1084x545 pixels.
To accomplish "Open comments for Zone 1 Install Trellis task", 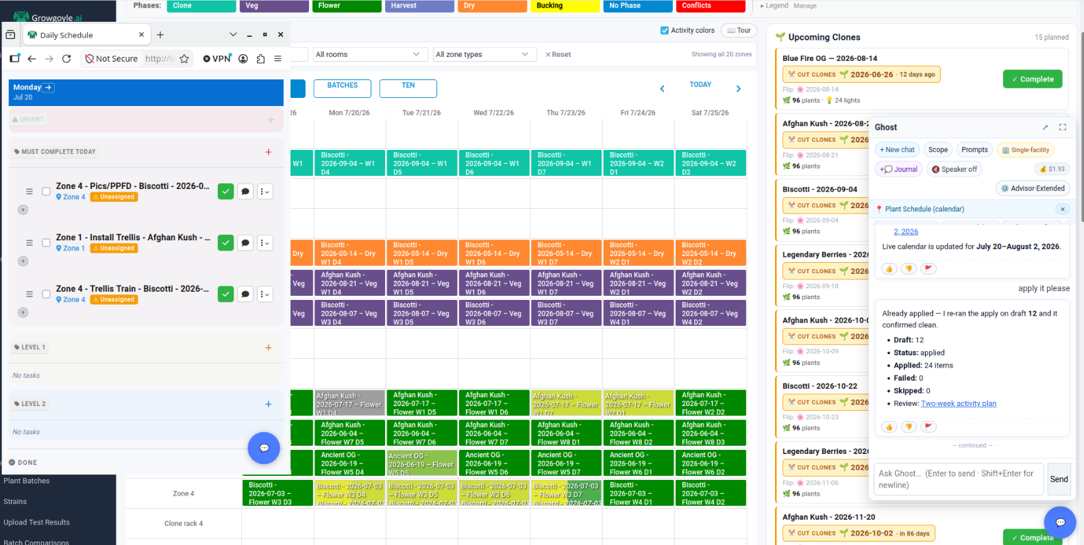I will pyautogui.click(x=245, y=243).
